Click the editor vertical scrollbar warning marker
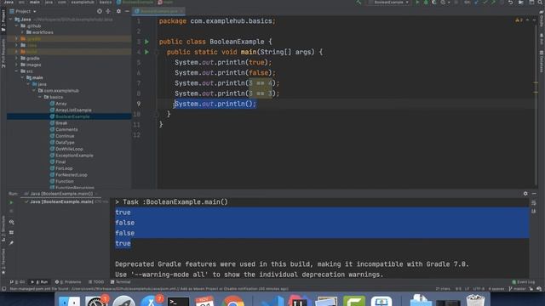The width and height of the screenshot is (545, 306). point(536,82)
